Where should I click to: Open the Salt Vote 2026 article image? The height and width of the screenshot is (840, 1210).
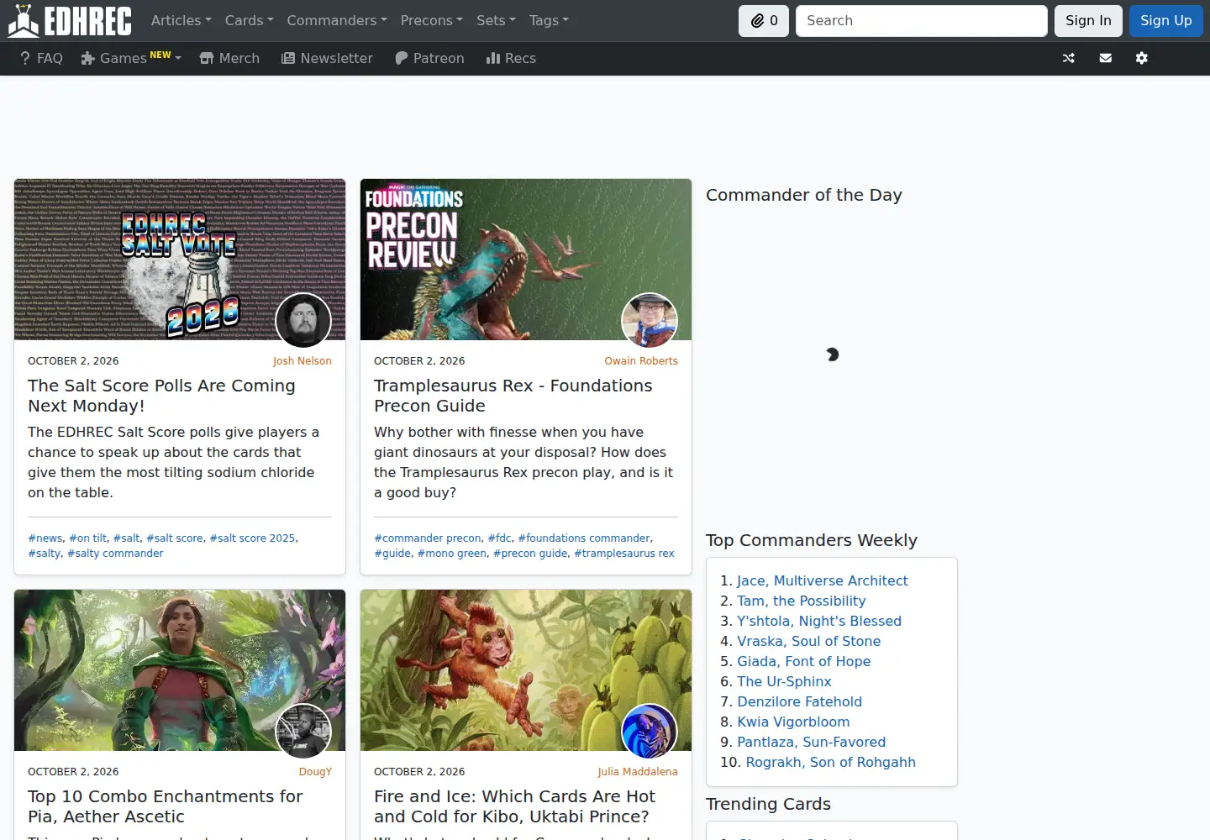point(180,260)
